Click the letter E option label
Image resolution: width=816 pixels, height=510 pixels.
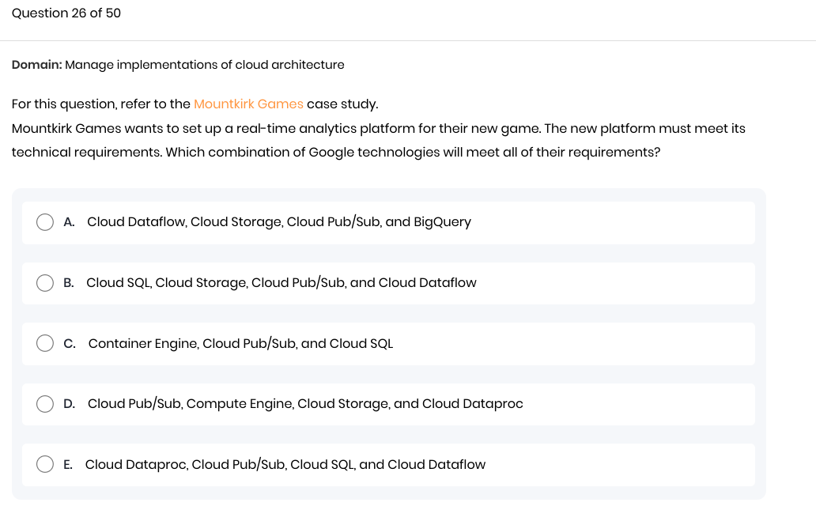[x=68, y=465]
